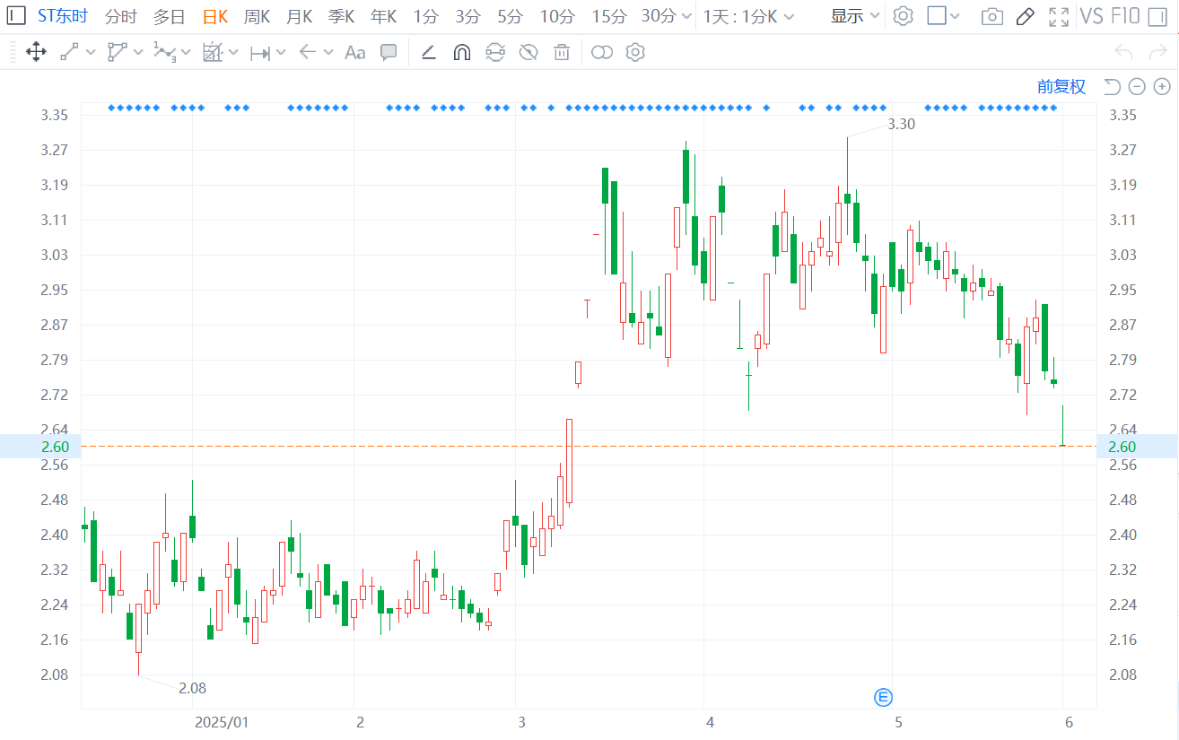Open the 30分 period dropdown
Viewport: 1179px width, 740px height.
point(667,16)
